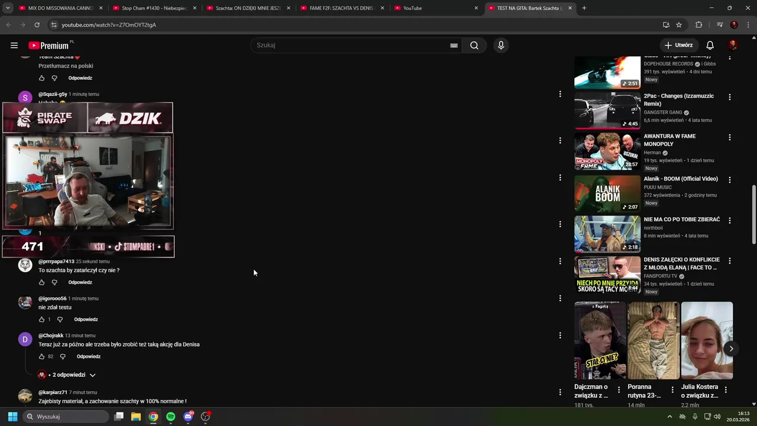Bookmark this page with star icon
Screen dimensions: 757x426
pyautogui.click(x=679, y=25)
